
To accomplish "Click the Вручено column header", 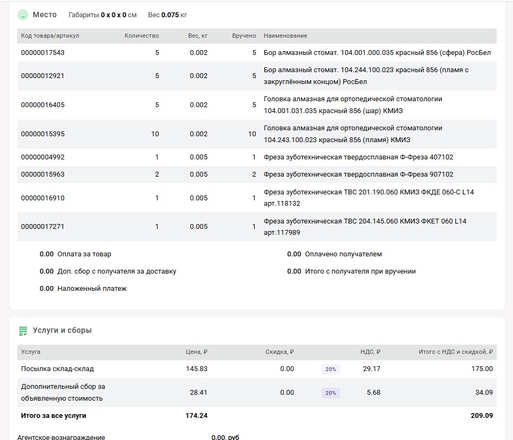I will pos(244,36).
